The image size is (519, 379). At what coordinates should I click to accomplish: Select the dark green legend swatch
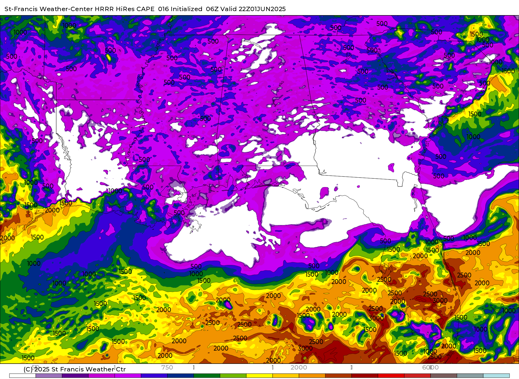click(x=207, y=376)
